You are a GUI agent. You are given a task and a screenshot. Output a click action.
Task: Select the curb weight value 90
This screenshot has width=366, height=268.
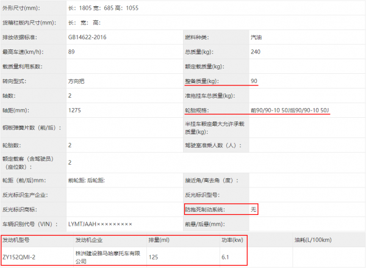point(254,81)
